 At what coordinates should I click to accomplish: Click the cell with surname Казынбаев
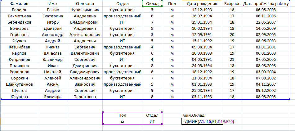click(x=19, y=47)
